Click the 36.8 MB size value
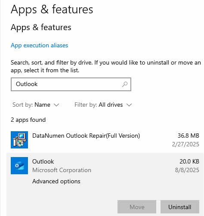This screenshot has width=204, height=216. (x=189, y=136)
